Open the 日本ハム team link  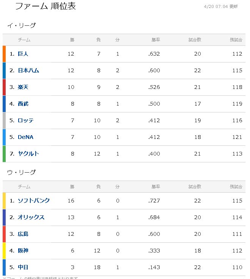(28, 70)
